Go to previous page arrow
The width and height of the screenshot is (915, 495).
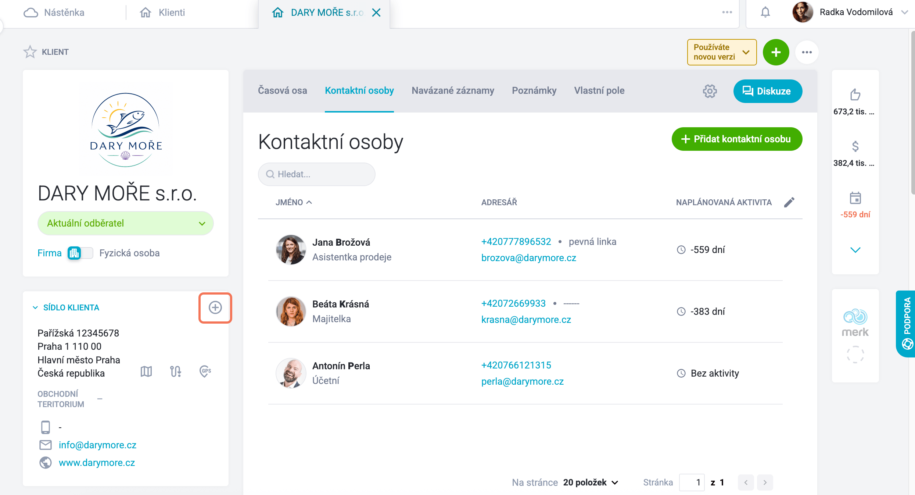click(x=746, y=482)
